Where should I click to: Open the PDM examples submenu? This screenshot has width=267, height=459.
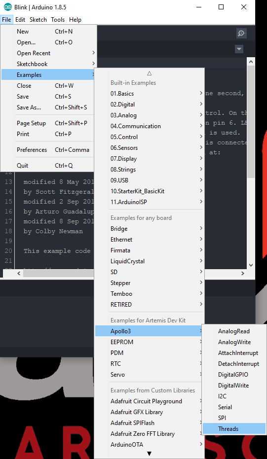tap(149, 353)
